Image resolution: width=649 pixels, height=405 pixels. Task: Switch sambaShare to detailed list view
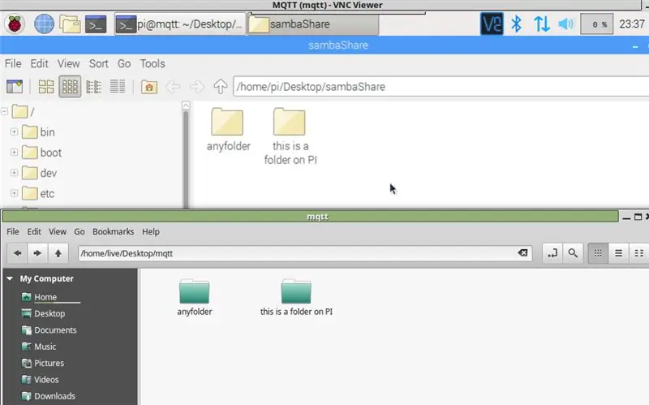point(118,87)
